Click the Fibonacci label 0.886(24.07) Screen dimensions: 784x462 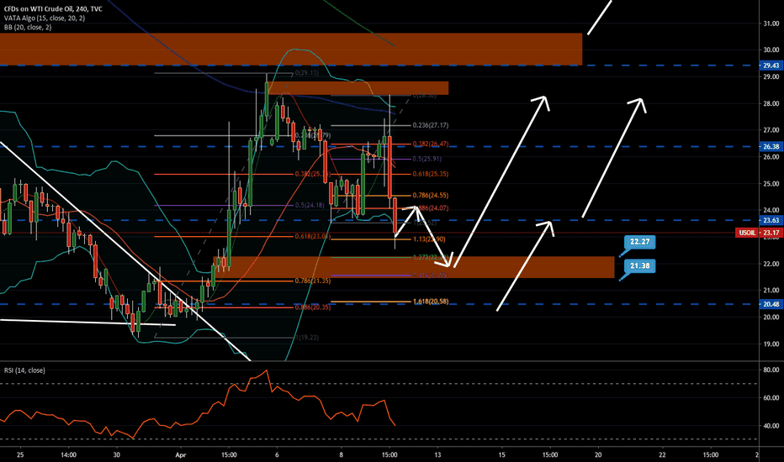pos(431,207)
